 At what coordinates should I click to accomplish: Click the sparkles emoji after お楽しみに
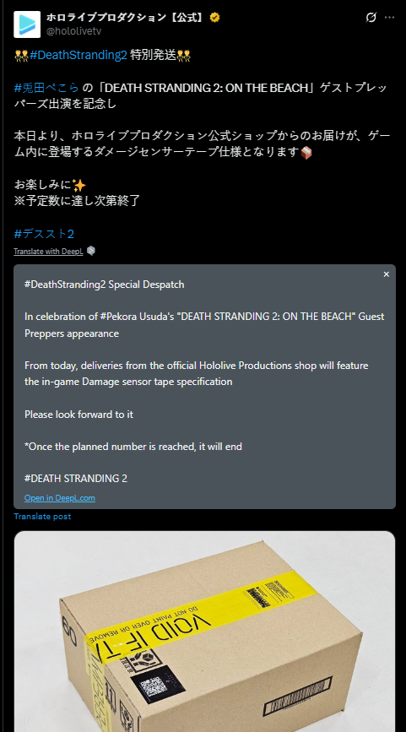point(78,185)
